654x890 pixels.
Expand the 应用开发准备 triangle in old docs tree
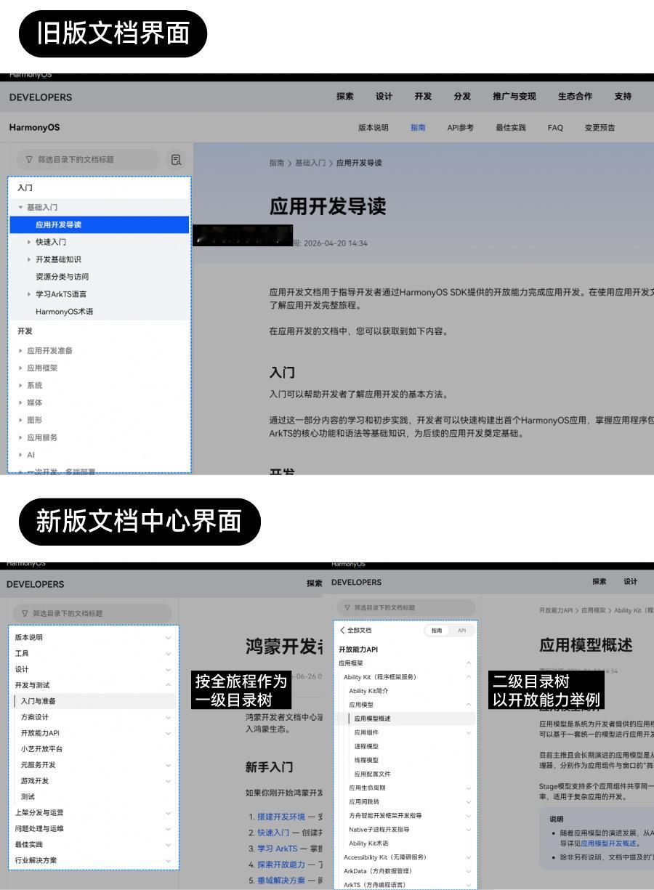tap(20, 351)
